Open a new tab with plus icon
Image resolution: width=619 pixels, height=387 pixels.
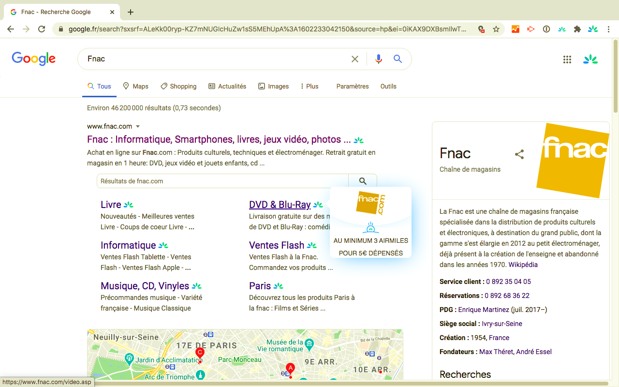point(131,12)
